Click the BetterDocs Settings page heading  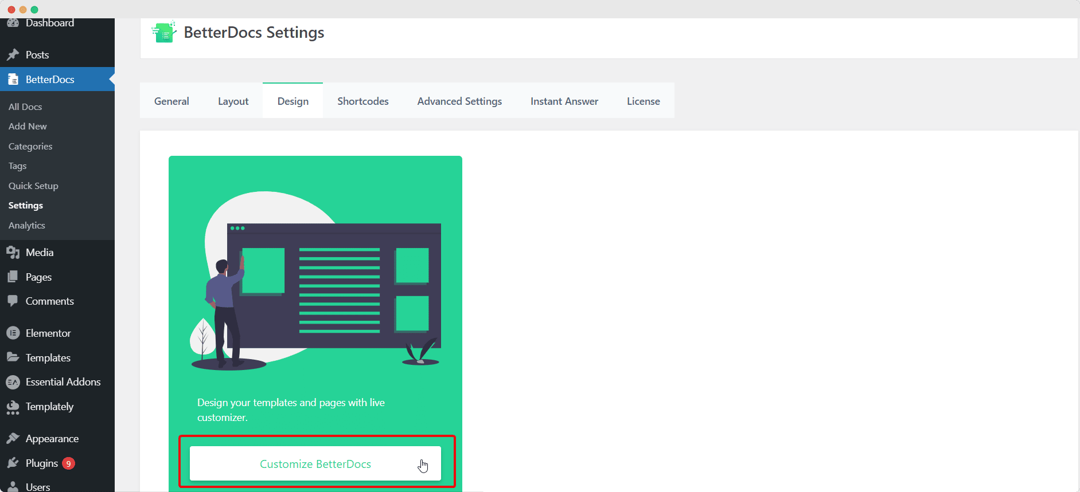[x=254, y=33]
